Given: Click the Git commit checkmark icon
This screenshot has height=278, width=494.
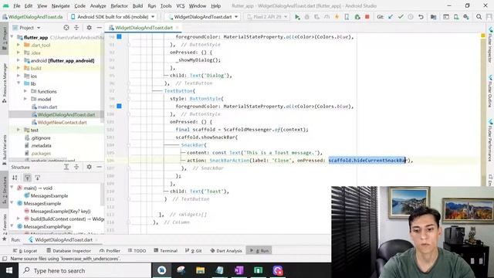Looking at the screenshot, I should pos(401,17).
